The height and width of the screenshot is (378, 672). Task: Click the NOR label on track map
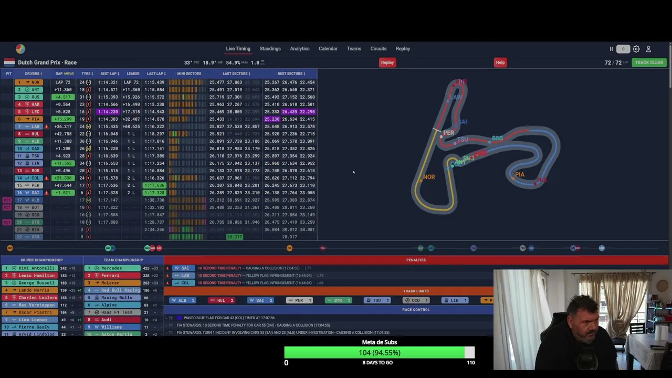click(429, 177)
